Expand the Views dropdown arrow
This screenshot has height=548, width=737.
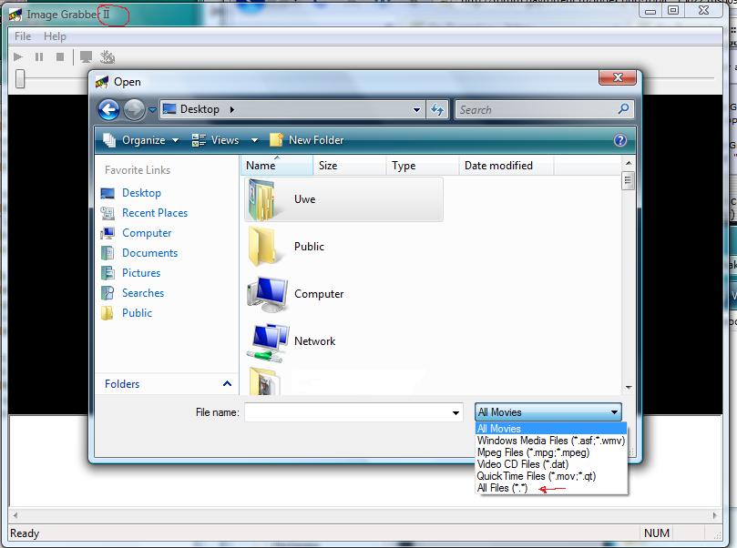[x=254, y=140]
